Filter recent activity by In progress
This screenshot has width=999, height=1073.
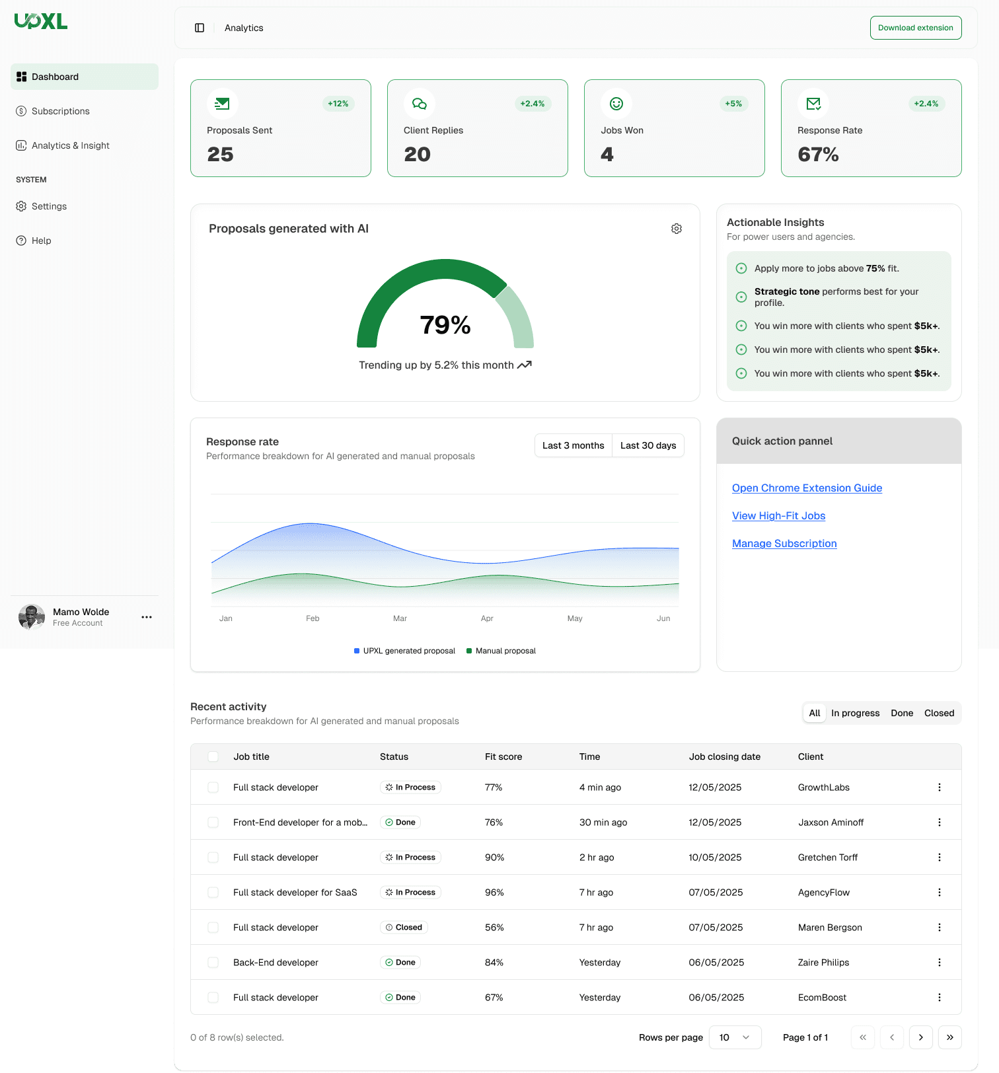pos(856,713)
